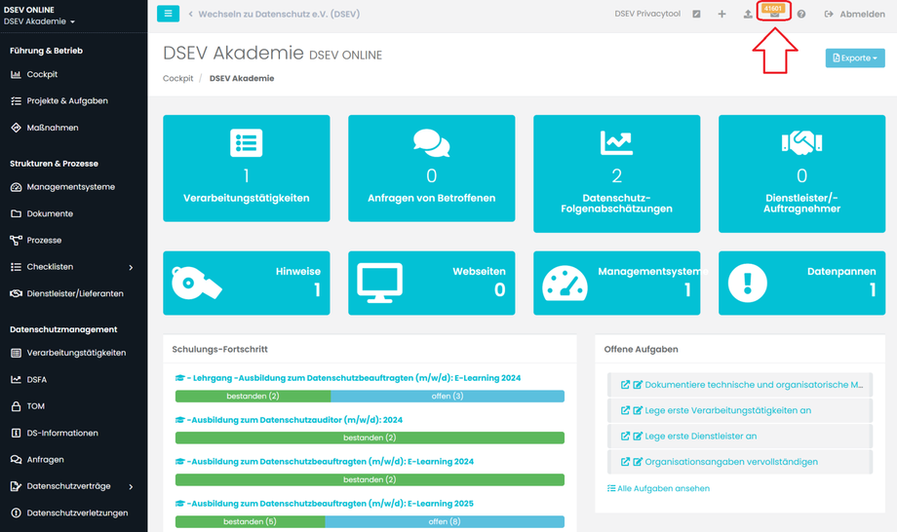This screenshot has width=897, height=532.
Task: Open the Exporte dropdown button
Action: pyautogui.click(x=855, y=57)
